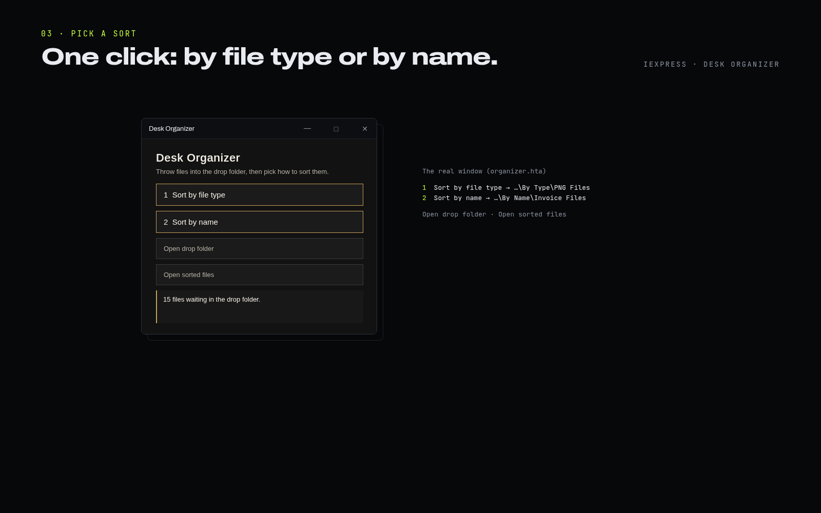Click line 'Sort by file type → …\By Type\PNG Files'
Viewport: 821px width, 513px height.
pos(506,187)
